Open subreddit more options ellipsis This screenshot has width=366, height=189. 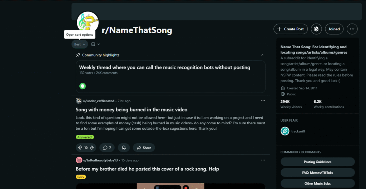tap(352, 29)
